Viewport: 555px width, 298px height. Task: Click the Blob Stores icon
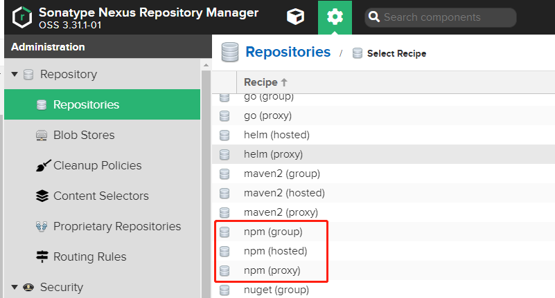click(42, 136)
